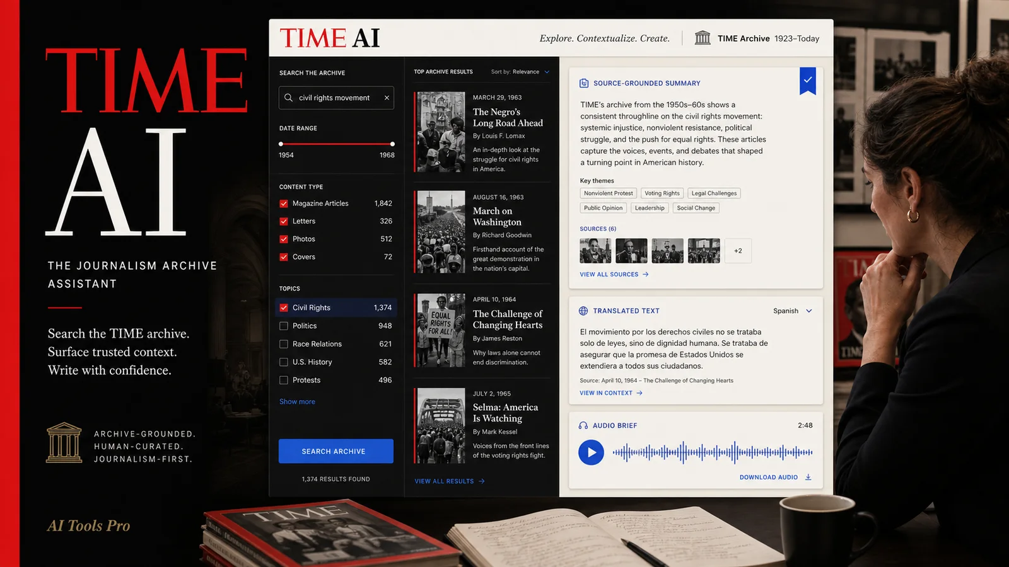Uncheck the Civil Rights topic

coord(284,307)
